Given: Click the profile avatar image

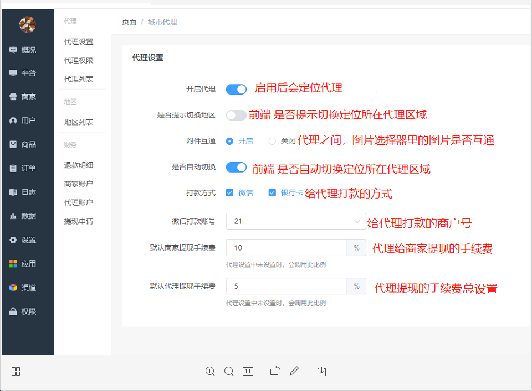Looking at the screenshot, I should 28,24.
